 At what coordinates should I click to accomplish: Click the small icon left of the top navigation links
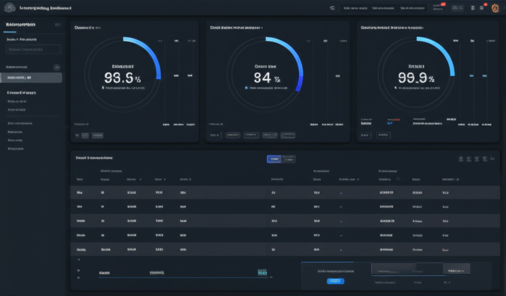pos(332,8)
